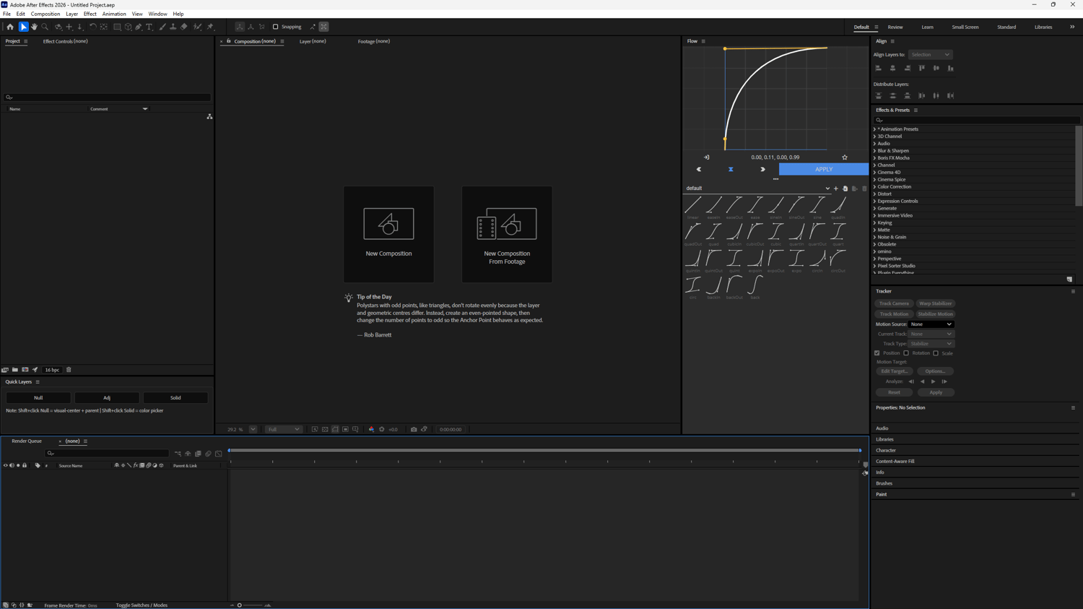Open the viewer resolution dropdown showing Full
Viewport: 1083px width, 609px height.
283,429
